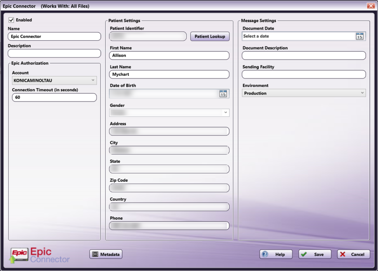Open the Date of Birth calendar icon
This screenshot has height=271, width=378.
pyautogui.click(x=223, y=94)
